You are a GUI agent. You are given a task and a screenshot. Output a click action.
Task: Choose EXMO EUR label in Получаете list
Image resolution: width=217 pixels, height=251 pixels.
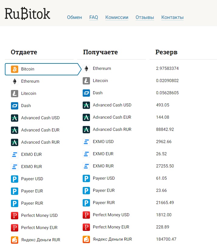click(103, 154)
